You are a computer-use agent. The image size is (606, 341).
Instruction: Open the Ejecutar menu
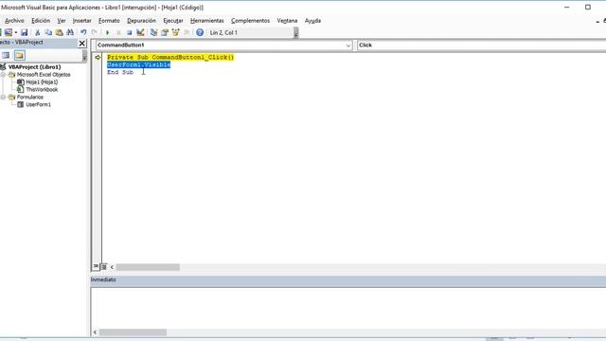pos(173,21)
